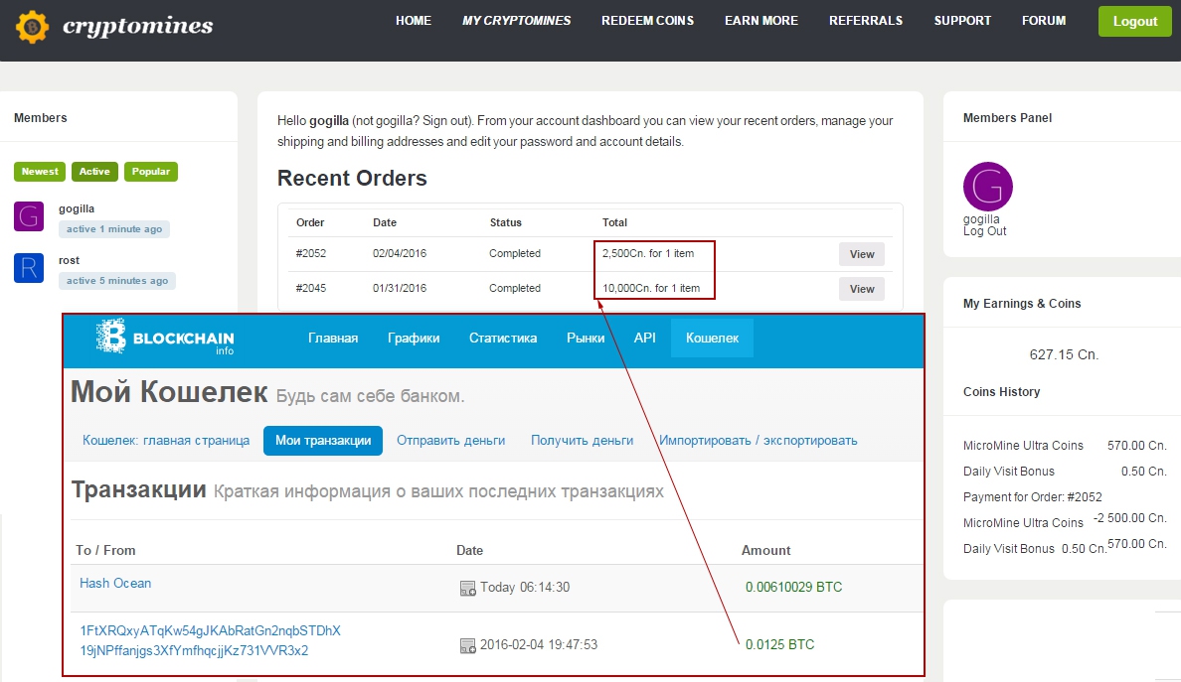
Task: Open Графики tab in Blockchain header
Action: (414, 339)
